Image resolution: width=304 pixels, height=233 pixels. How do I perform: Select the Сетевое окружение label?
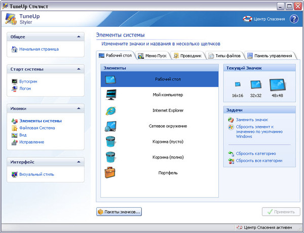point(168,126)
